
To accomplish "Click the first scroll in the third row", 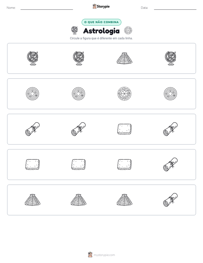I will pyautogui.click(x=32, y=129).
